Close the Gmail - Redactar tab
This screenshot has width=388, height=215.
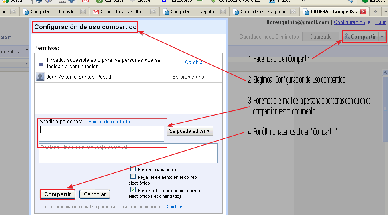click(153, 12)
